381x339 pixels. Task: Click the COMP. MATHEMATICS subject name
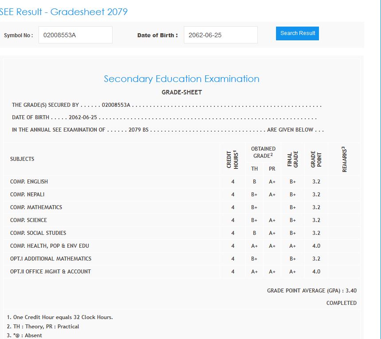coord(36,207)
